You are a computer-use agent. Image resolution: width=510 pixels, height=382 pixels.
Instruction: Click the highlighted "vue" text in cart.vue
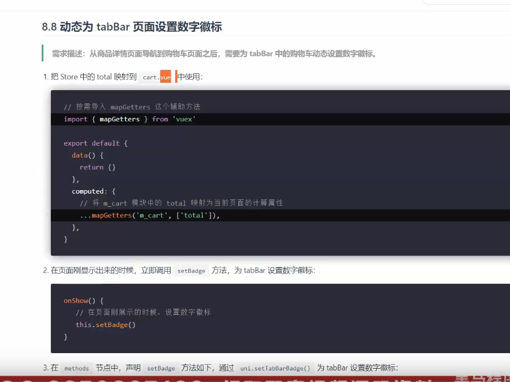(x=165, y=77)
